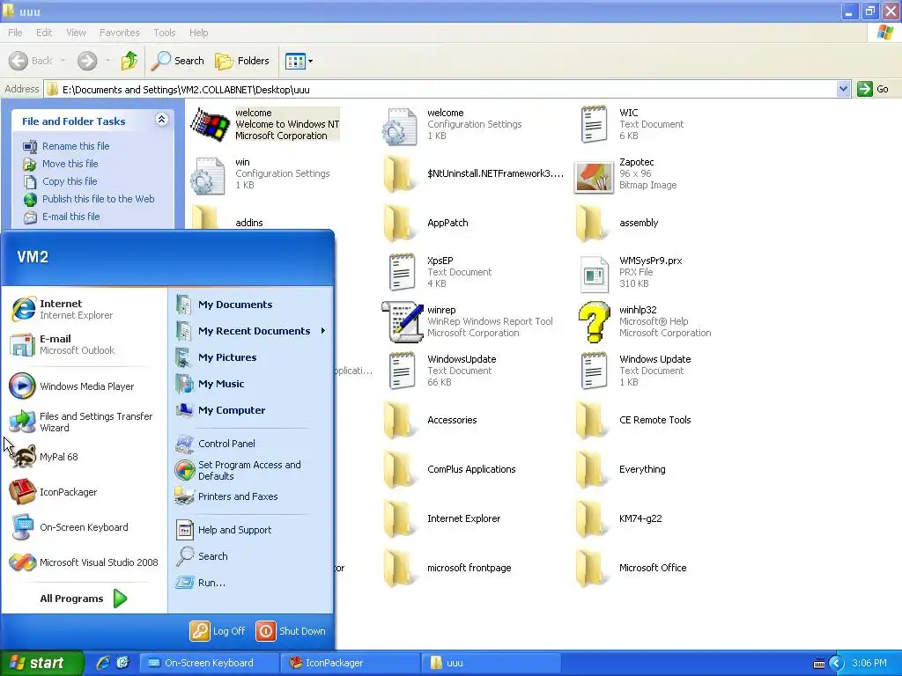Launch Microsoft Visual Studio 2008

(x=84, y=562)
